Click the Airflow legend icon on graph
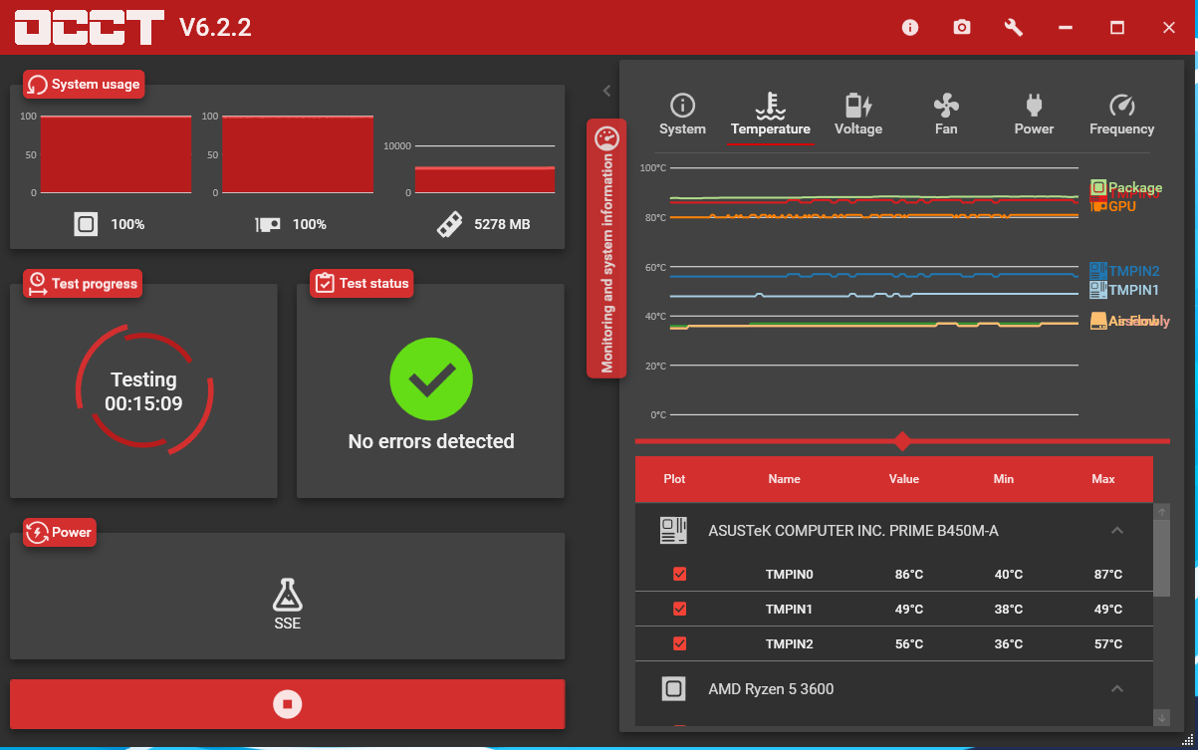 pyautogui.click(x=1098, y=321)
